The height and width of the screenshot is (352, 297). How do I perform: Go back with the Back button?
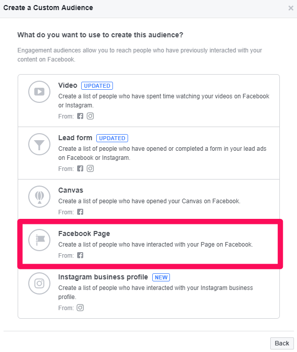282,343
